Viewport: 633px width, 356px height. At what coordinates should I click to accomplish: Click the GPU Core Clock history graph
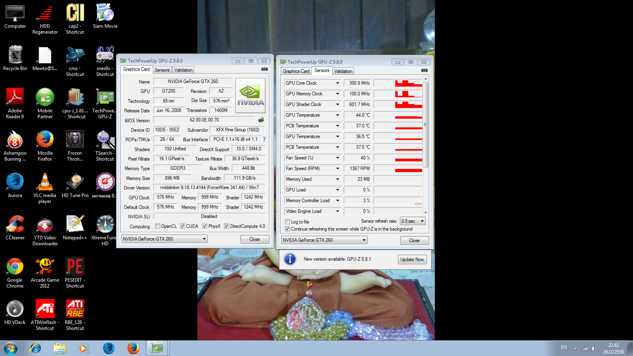(x=398, y=83)
